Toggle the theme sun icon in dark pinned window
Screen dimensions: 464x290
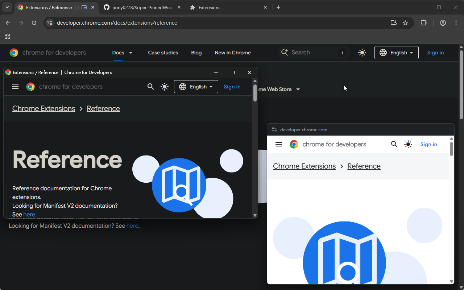coord(165,87)
